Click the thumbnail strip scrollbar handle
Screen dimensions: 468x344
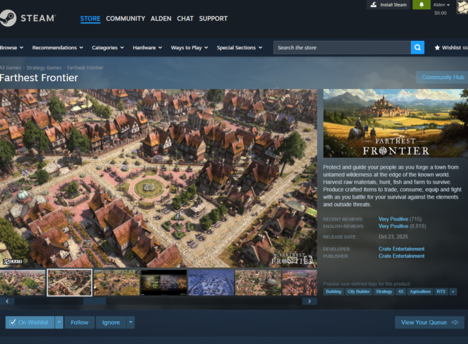(x=94, y=301)
